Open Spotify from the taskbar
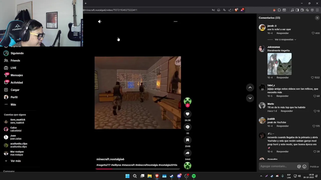321x180 pixels. click(x=194, y=176)
